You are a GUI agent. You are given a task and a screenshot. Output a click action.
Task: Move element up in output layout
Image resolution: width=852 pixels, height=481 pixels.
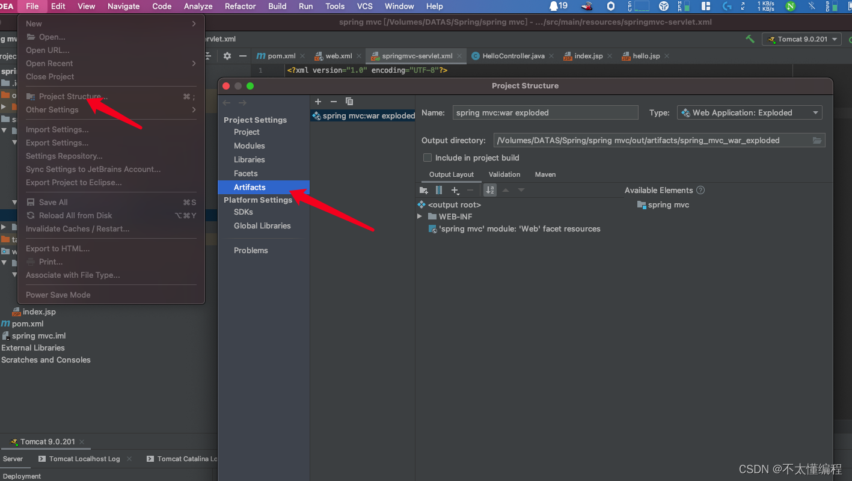(x=506, y=190)
